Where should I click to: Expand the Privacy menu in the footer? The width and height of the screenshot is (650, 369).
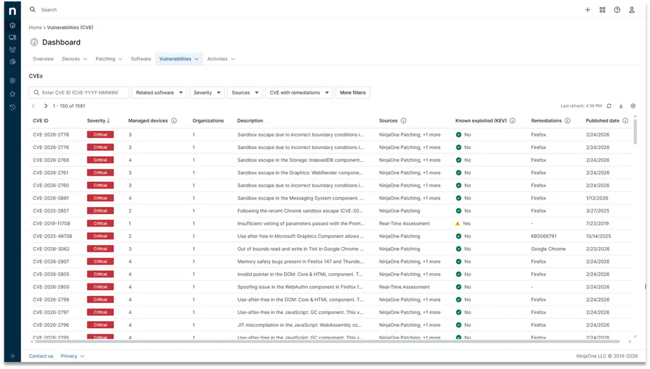pos(73,356)
